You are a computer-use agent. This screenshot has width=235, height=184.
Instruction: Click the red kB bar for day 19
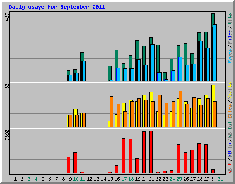pyautogui.click(x=137, y=166)
